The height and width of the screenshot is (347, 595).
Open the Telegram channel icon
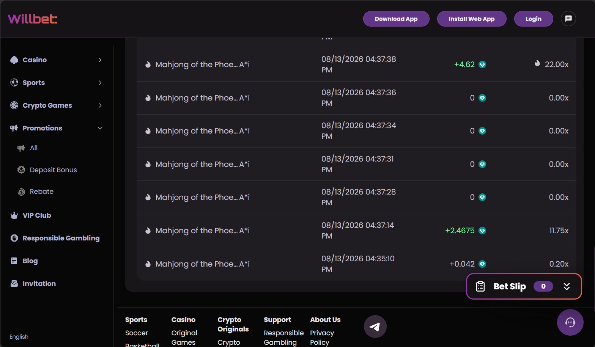tap(375, 327)
